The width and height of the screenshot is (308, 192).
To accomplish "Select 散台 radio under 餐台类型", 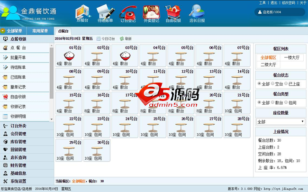I will pos(272,102).
